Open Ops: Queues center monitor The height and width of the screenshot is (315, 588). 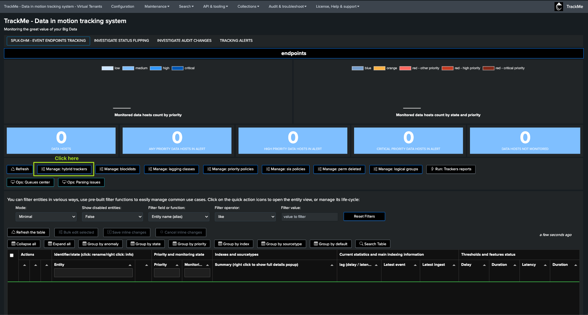[x=30, y=182]
